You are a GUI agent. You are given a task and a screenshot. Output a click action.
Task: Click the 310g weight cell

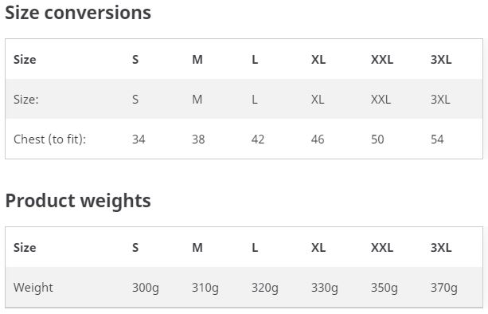(x=205, y=288)
